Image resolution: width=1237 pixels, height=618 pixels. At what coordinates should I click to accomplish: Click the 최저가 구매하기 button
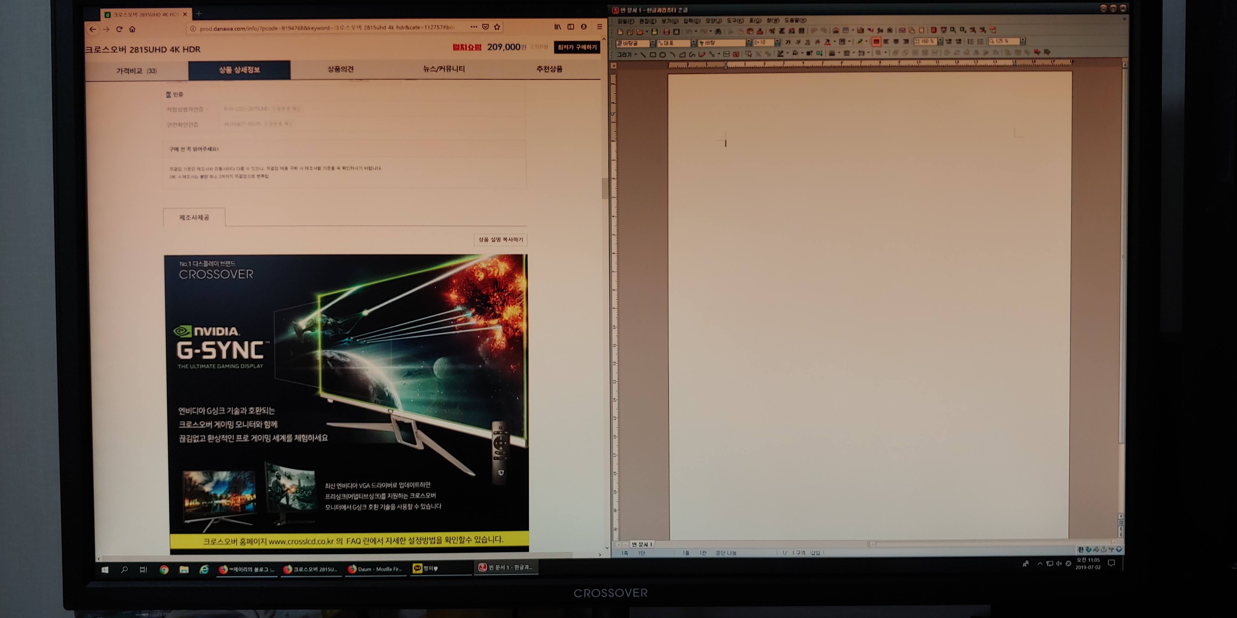577,47
